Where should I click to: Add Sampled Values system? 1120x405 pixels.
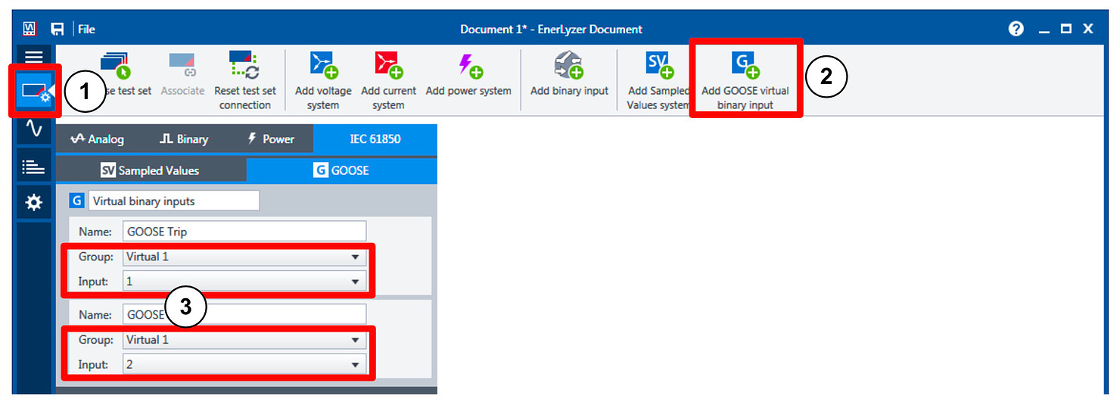(x=657, y=81)
